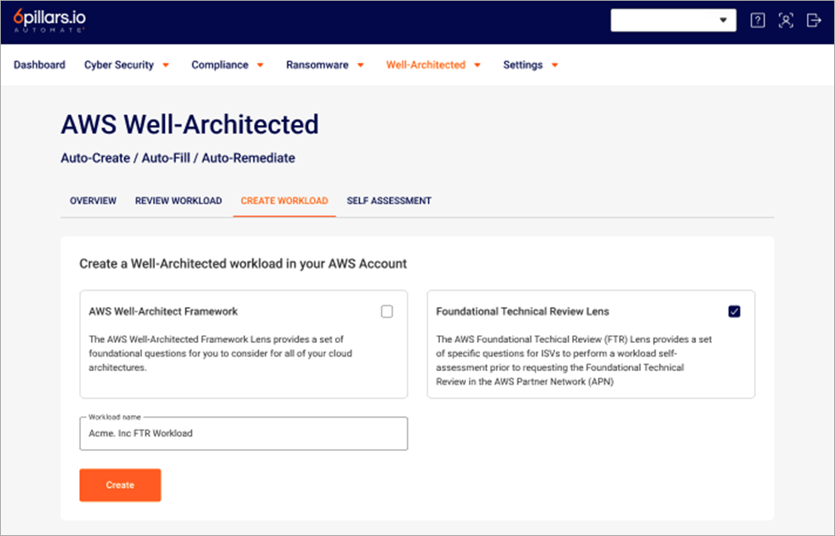Expand the Settings menu arrow
The width and height of the screenshot is (835, 536).
[x=554, y=65]
